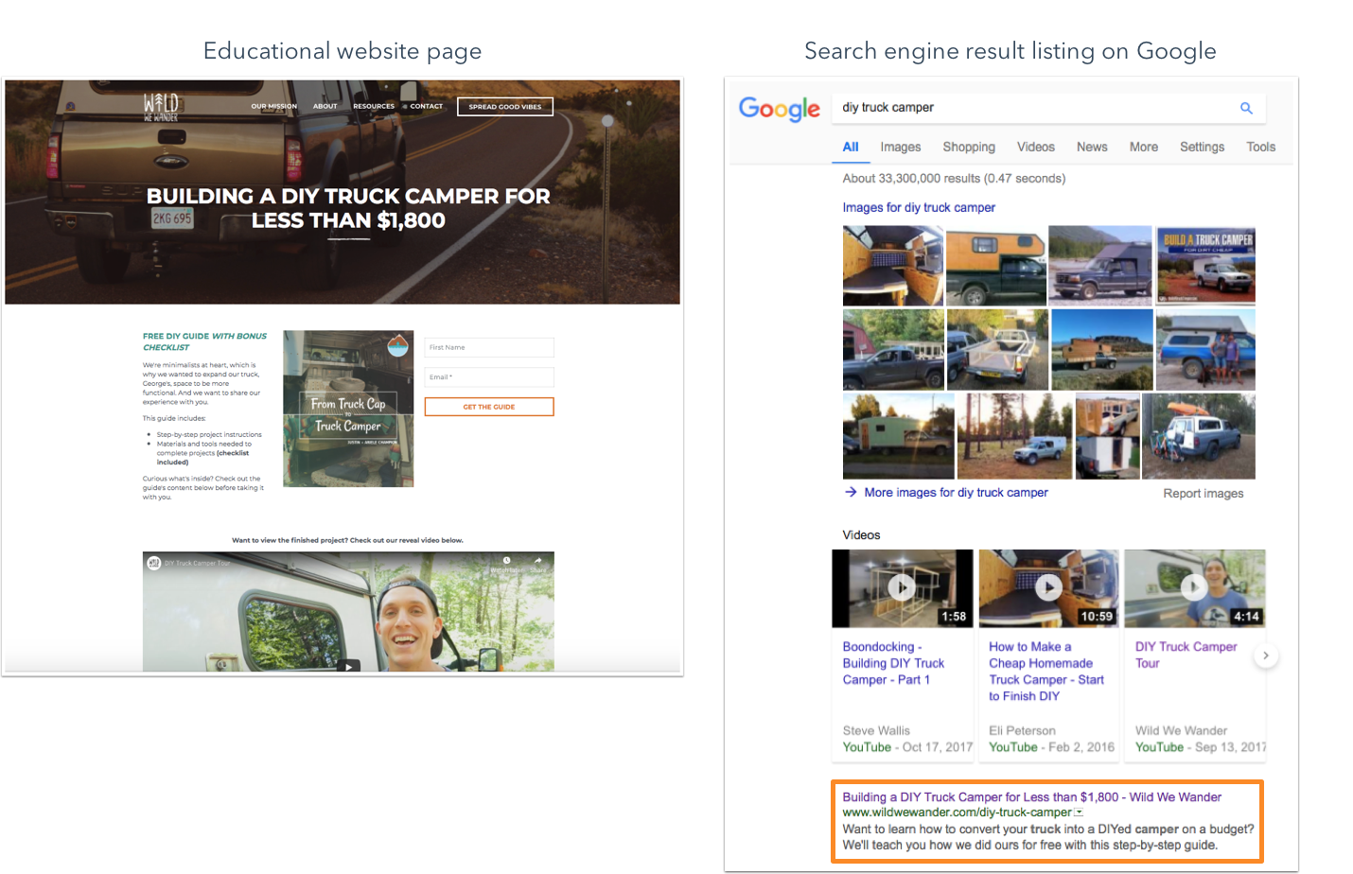
Task: Click the blue Google search magnifier icon
Action: (x=1246, y=108)
